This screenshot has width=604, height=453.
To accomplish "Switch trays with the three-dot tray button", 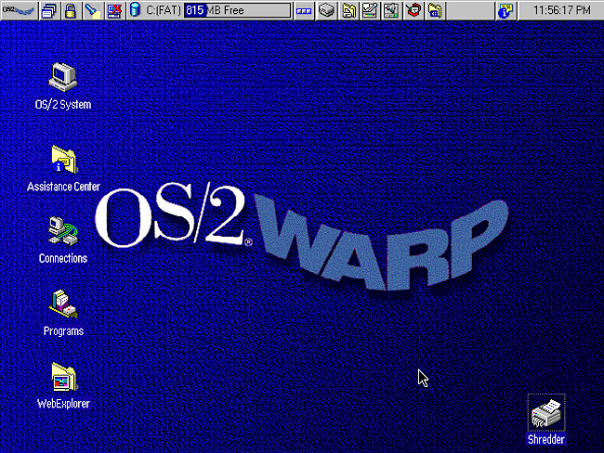I will pos(304,11).
